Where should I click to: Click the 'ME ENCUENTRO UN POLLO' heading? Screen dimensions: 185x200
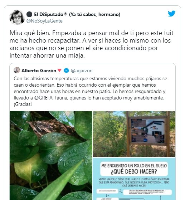click(x=134, y=166)
